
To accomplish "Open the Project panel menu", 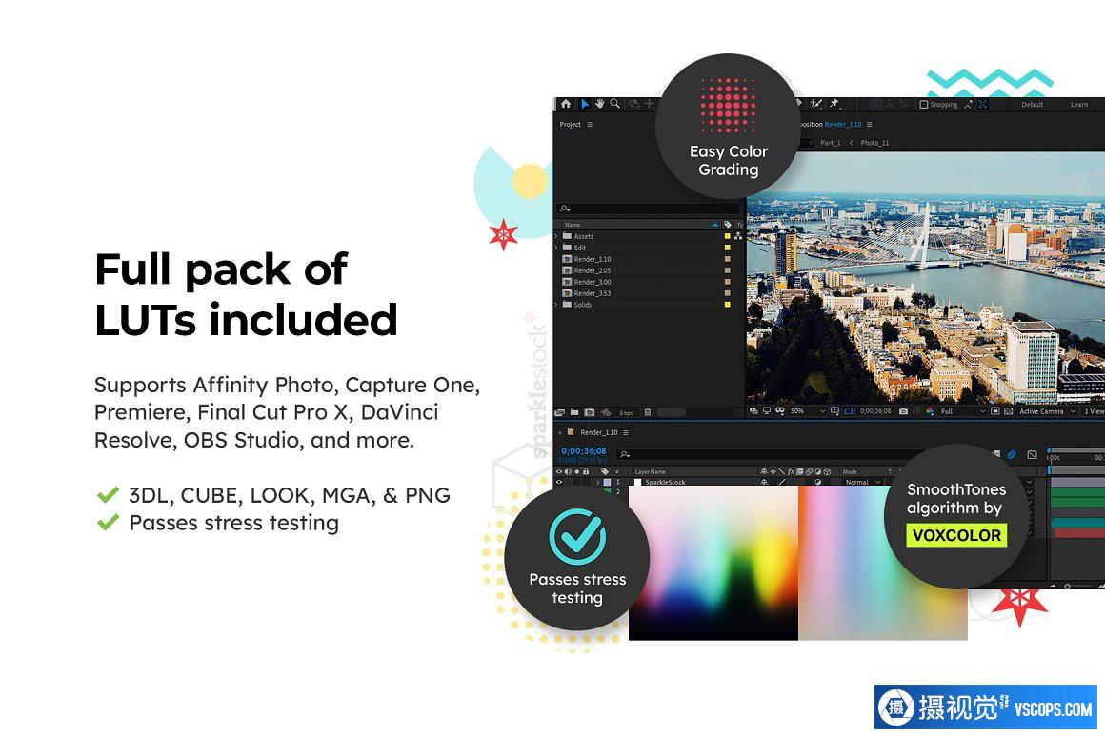I will 590,125.
